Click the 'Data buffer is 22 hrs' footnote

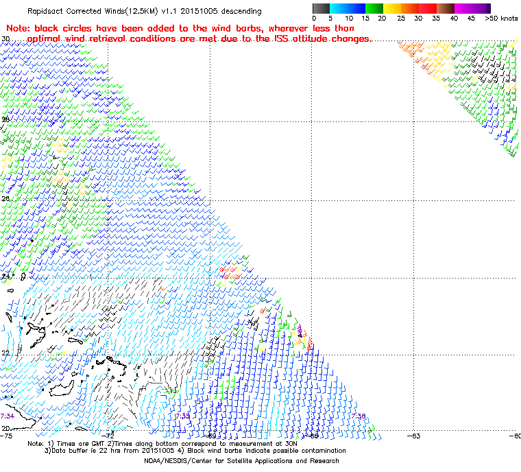195,451
